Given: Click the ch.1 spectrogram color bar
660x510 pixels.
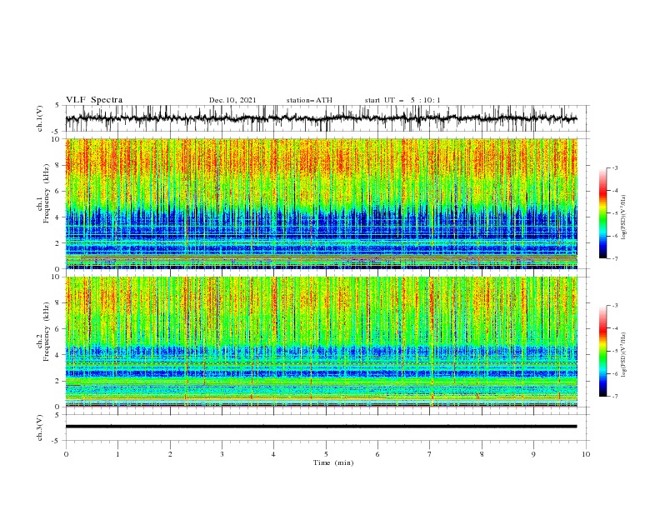Looking at the screenshot, I should (x=602, y=213).
